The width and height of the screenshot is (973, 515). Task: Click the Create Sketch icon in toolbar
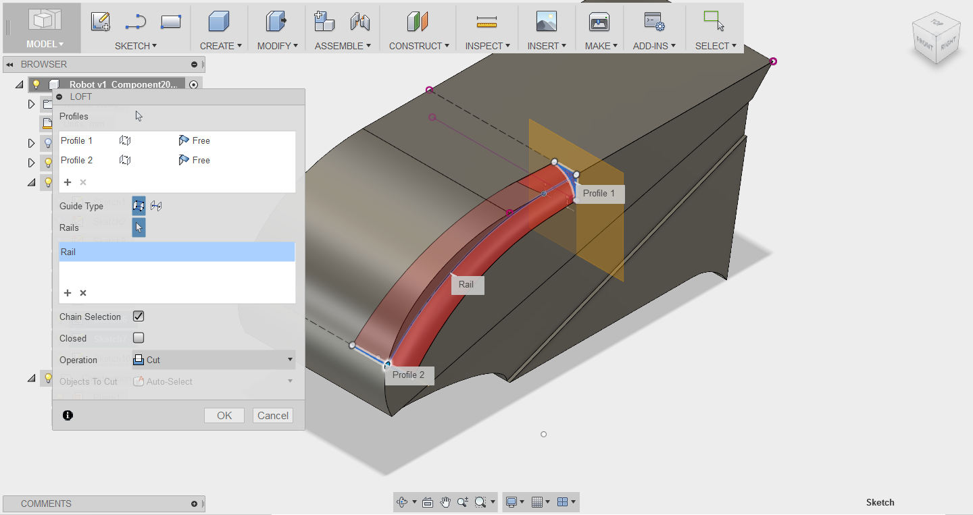tap(101, 22)
